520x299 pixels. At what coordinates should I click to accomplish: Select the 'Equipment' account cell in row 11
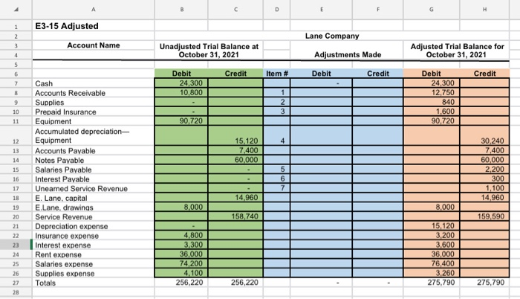pos(93,121)
